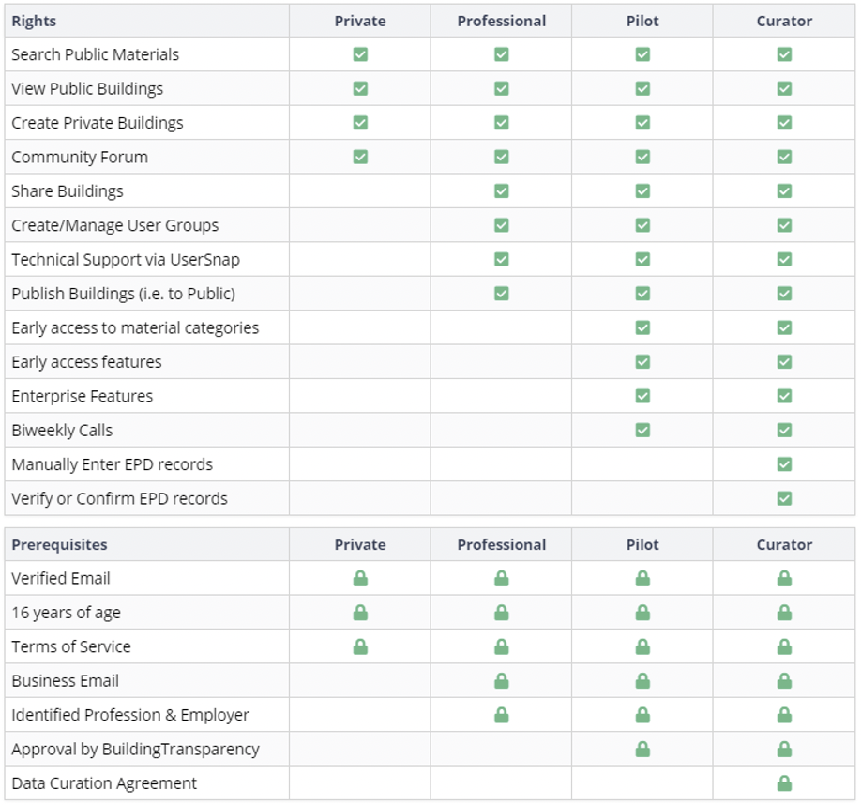
Task: Click the Pilot column header in Rights table
Action: 642,21
